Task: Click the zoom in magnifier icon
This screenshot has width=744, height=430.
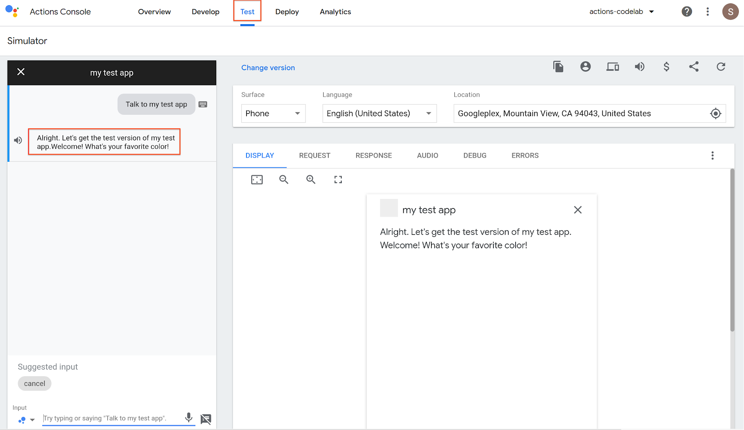Action: [311, 179]
